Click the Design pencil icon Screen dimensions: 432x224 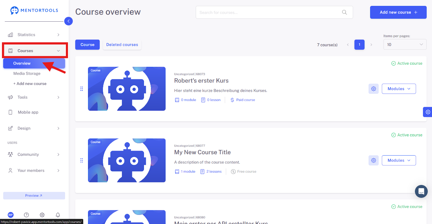[x=11, y=128]
